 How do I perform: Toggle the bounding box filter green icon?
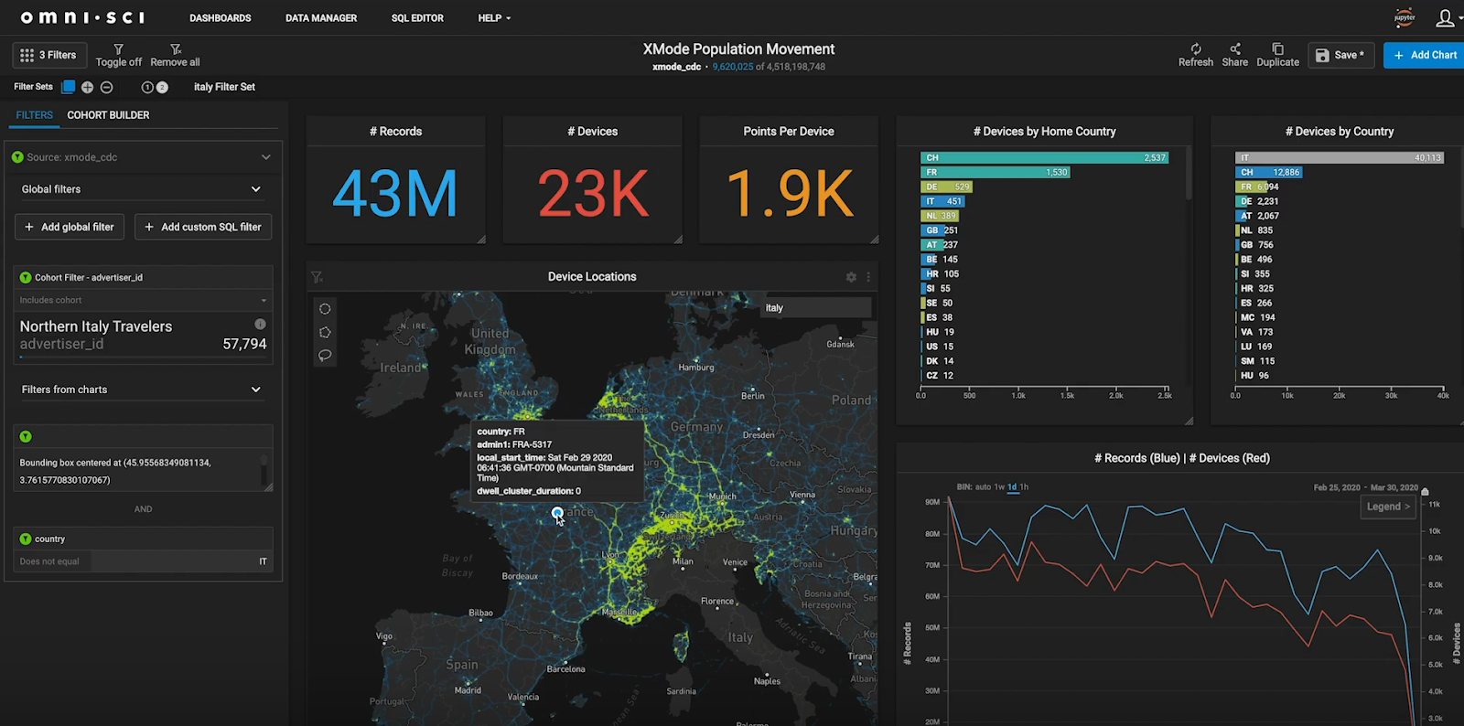tap(26, 437)
